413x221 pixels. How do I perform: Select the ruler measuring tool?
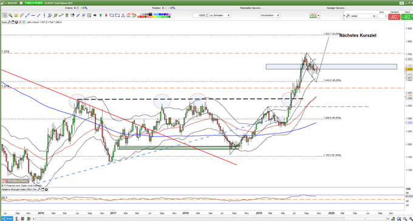click(22, 15)
